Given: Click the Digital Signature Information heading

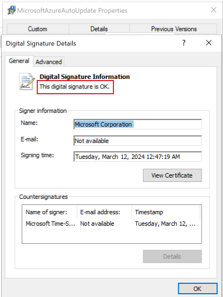Looking at the screenshot, I should point(85,77).
